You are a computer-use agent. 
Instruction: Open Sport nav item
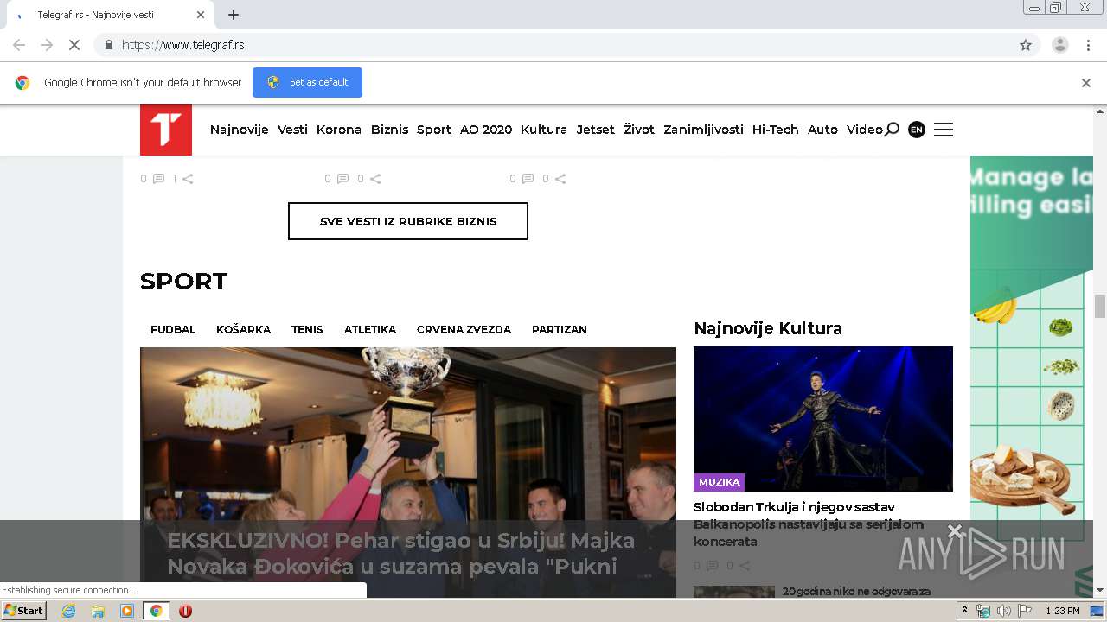pos(434,130)
